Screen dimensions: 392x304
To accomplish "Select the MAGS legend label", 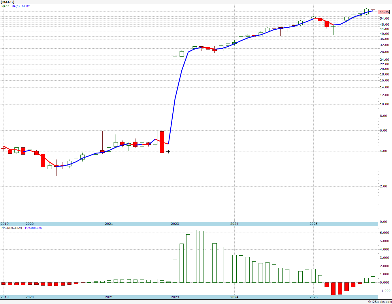I will click(5, 6).
